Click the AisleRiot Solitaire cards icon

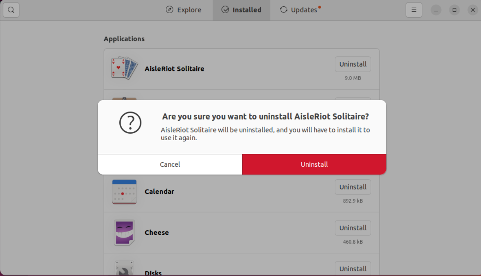click(x=124, y=68)
